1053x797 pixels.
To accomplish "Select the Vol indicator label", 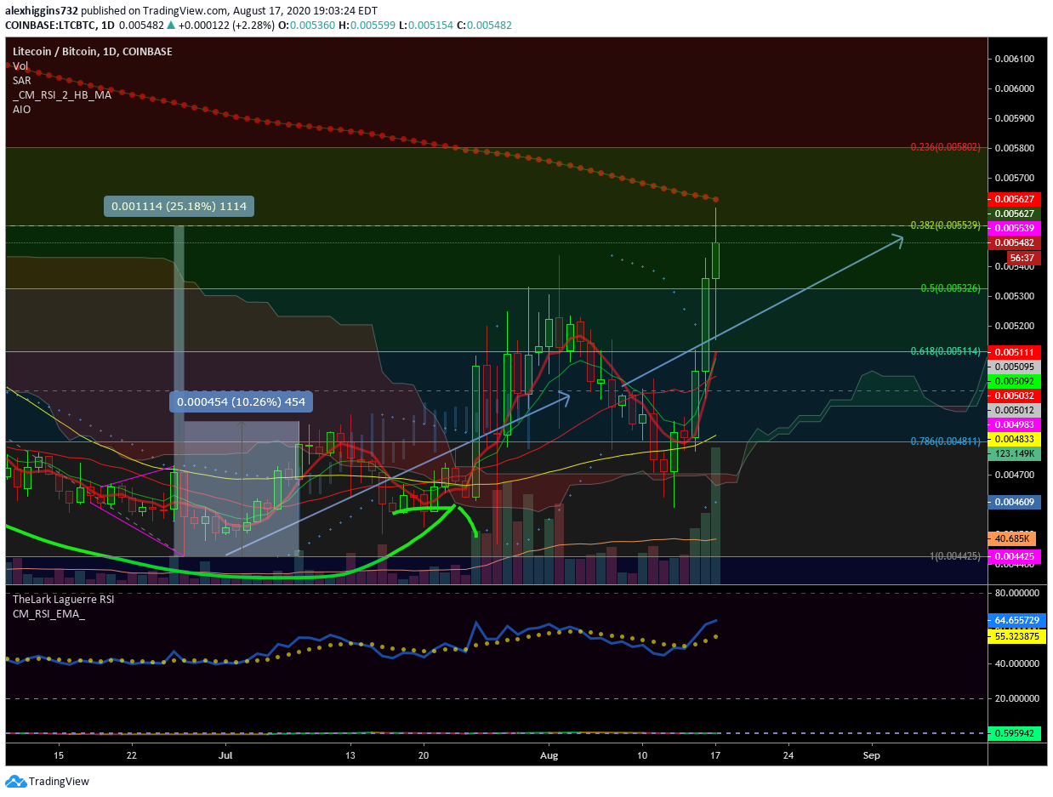I will coord(20,66).
